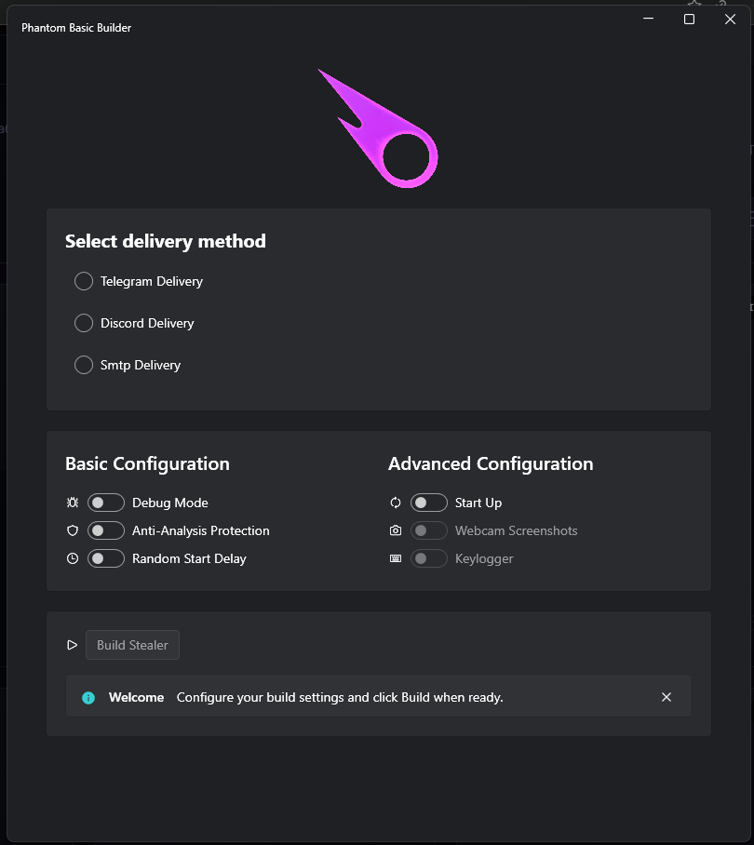Pick the Smtp Delivery radio option

pyautogui.click(x=84, y=365)
